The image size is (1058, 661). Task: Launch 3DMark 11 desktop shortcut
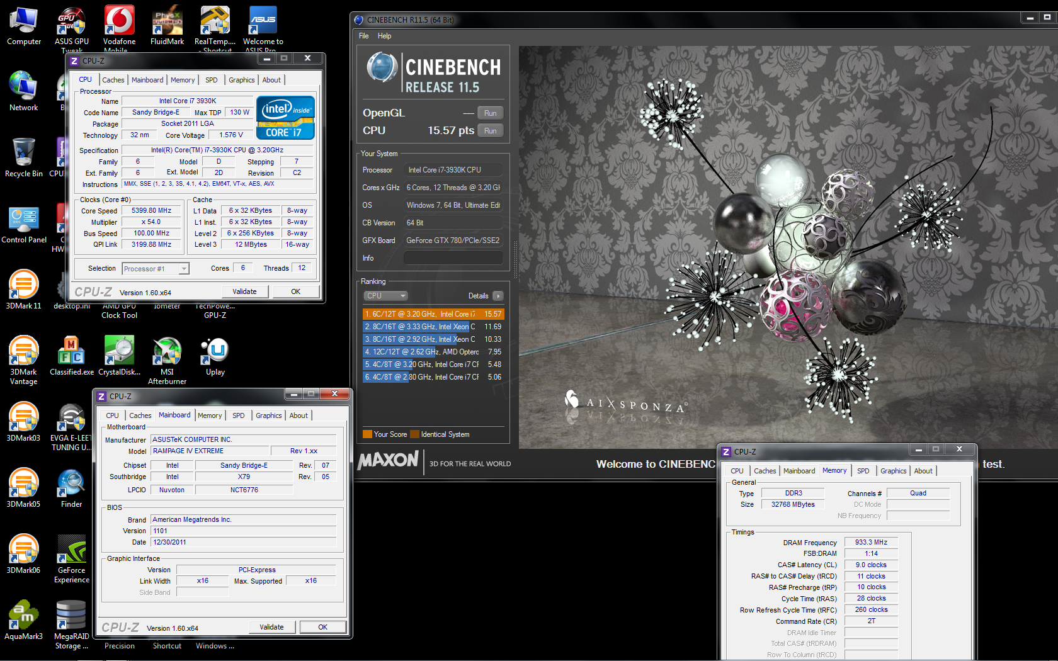24,290
